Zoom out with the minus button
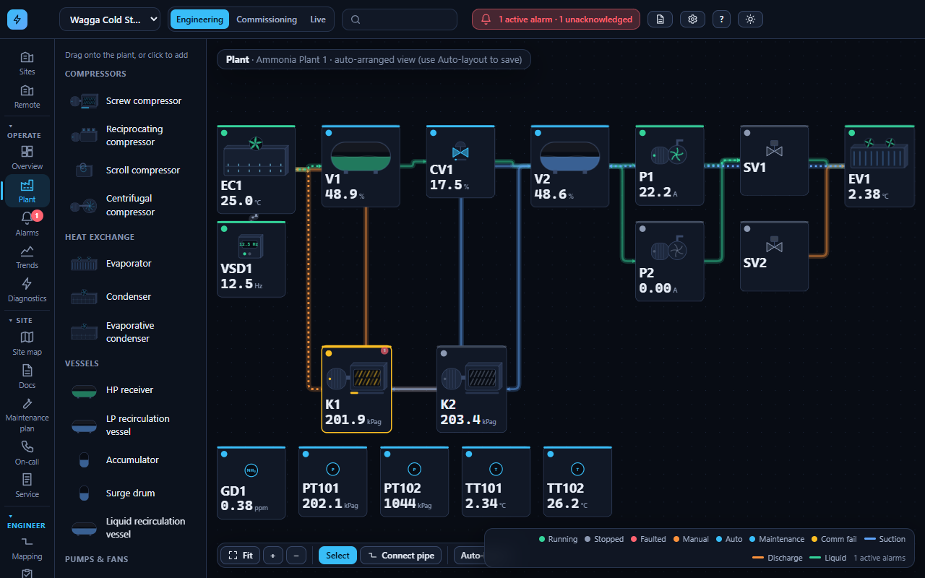 296,556
